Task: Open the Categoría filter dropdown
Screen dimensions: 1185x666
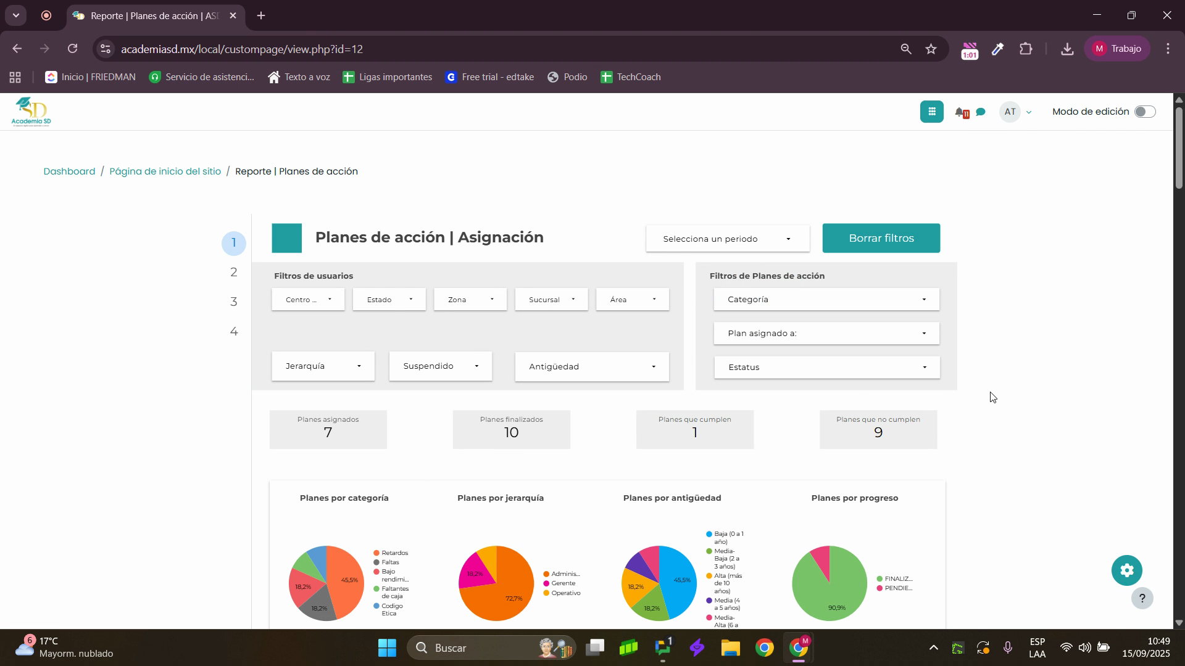Action: (x=826, y=300)
